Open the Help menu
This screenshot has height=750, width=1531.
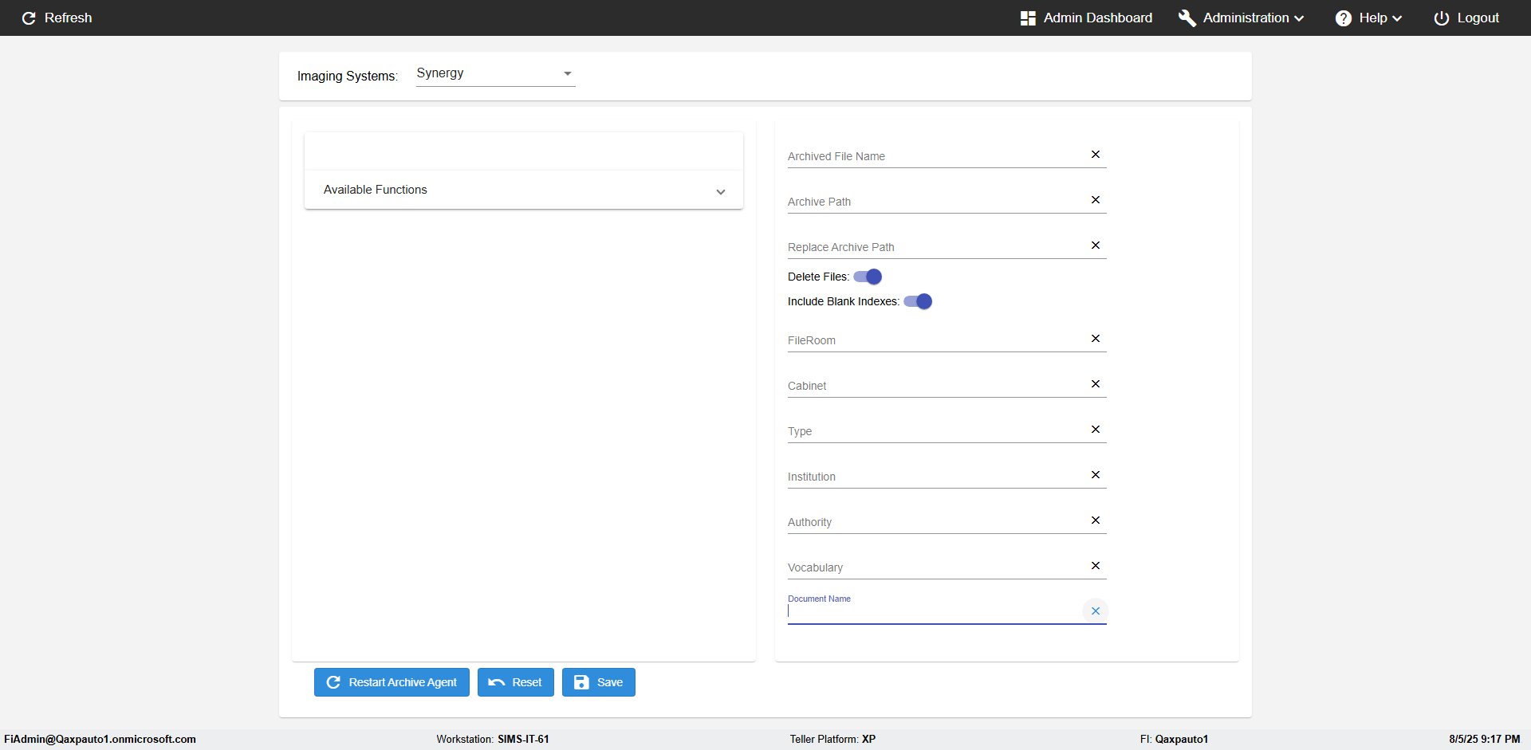[x=1368, y=18]
